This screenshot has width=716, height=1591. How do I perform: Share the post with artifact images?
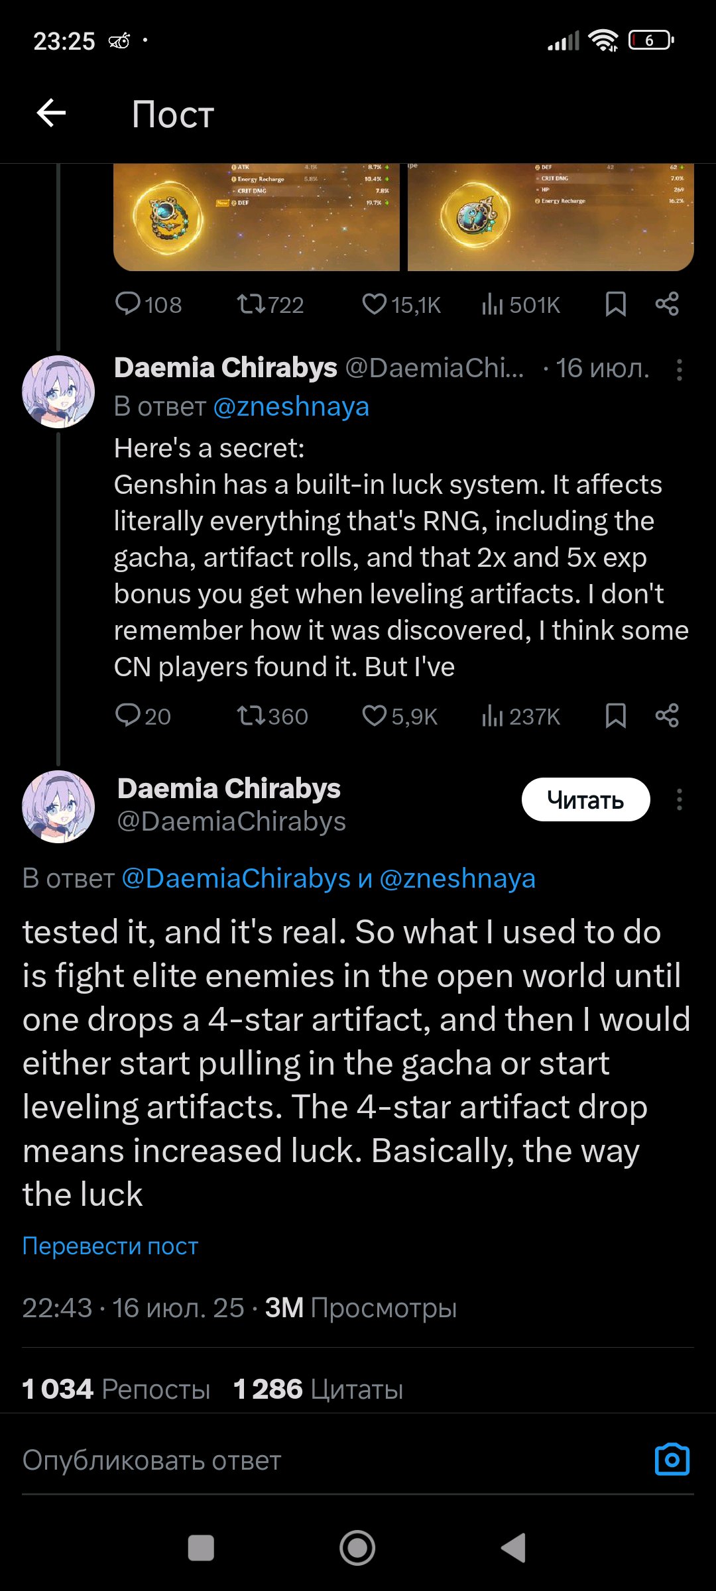click(x=667, y=304)
